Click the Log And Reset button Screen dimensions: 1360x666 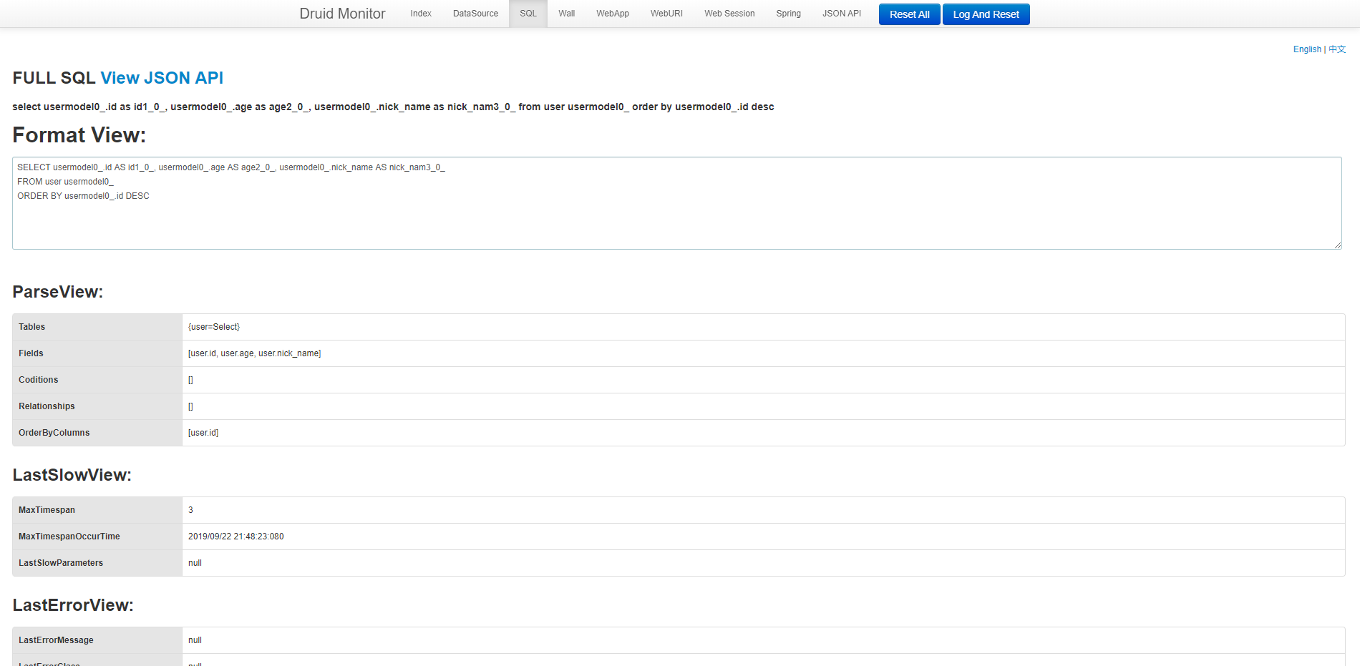click(x=986, y=14)
